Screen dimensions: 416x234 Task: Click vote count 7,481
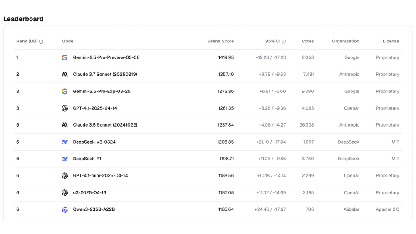tap(308, 75)
